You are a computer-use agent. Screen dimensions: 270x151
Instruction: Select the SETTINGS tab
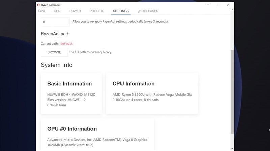121,11
